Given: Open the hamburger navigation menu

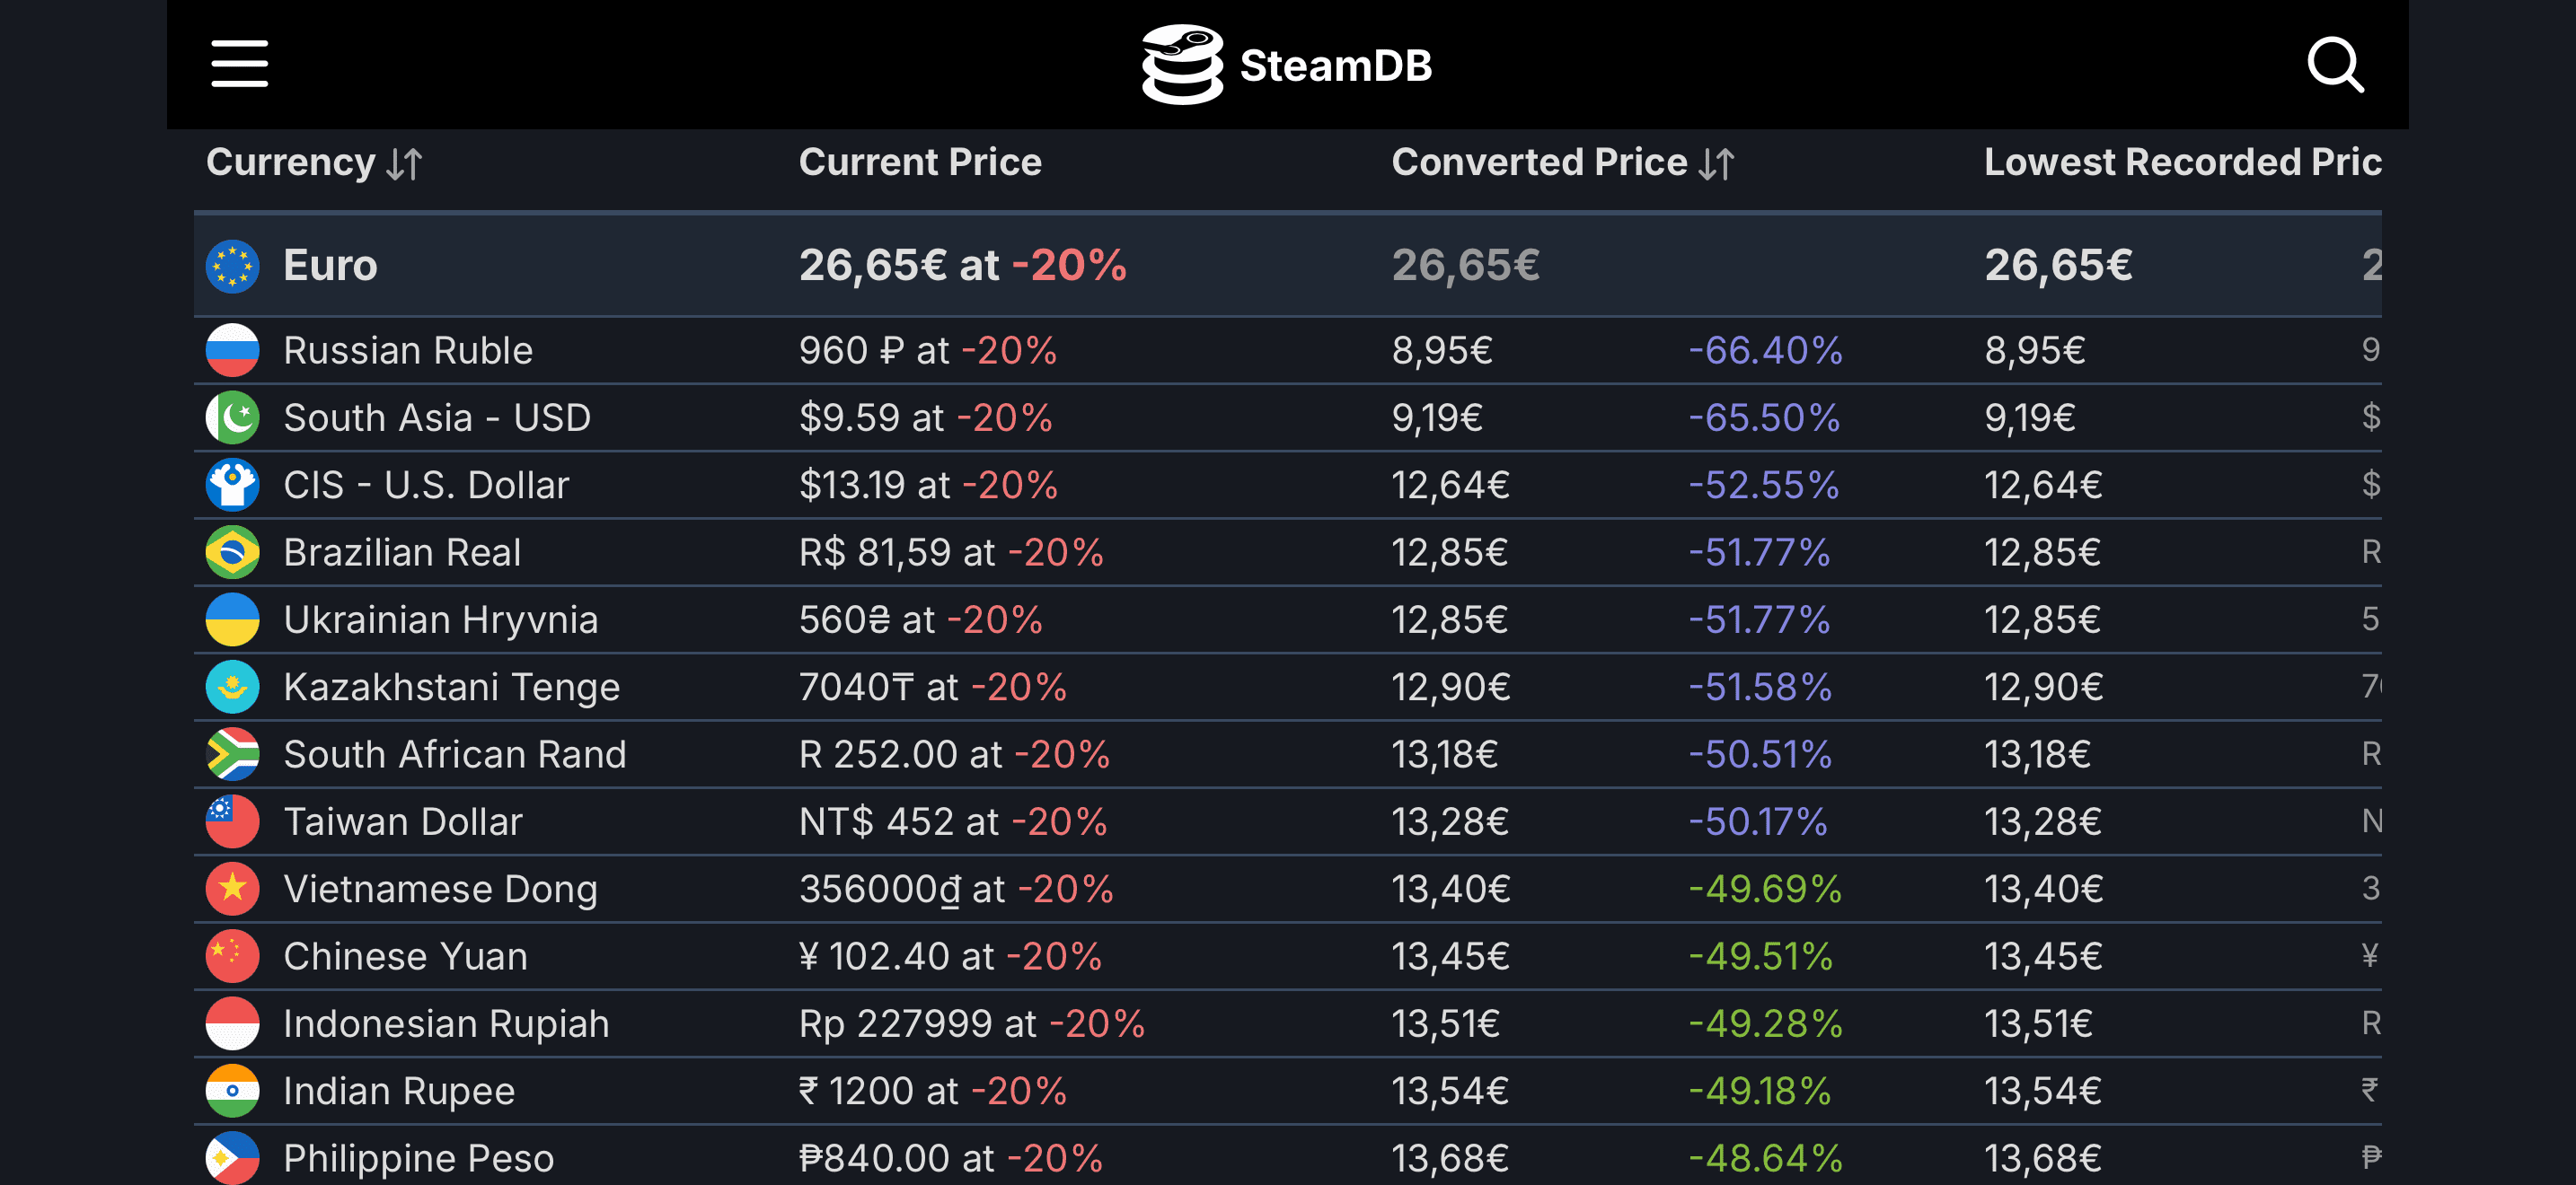Looking at the screenshot, I should click(x=240, y=64).
